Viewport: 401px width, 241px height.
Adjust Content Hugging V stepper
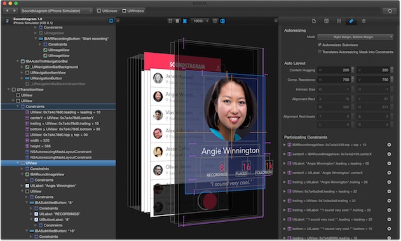point(392,70)
